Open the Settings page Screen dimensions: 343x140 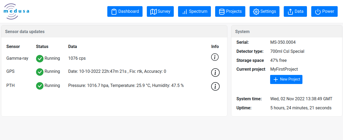point(265,11)
